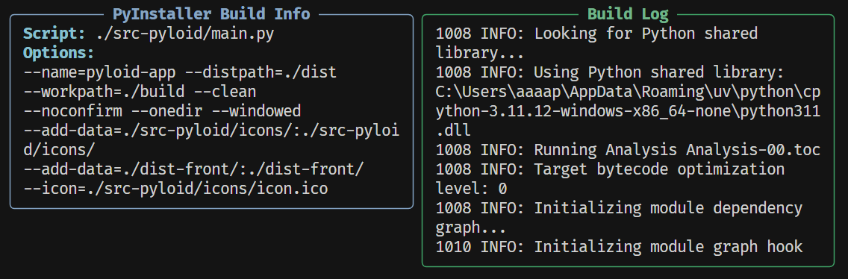Click the 'd/icons/' wrapped line
The width and height of the screenshot is (848, 279).
(x=59, y=150)
